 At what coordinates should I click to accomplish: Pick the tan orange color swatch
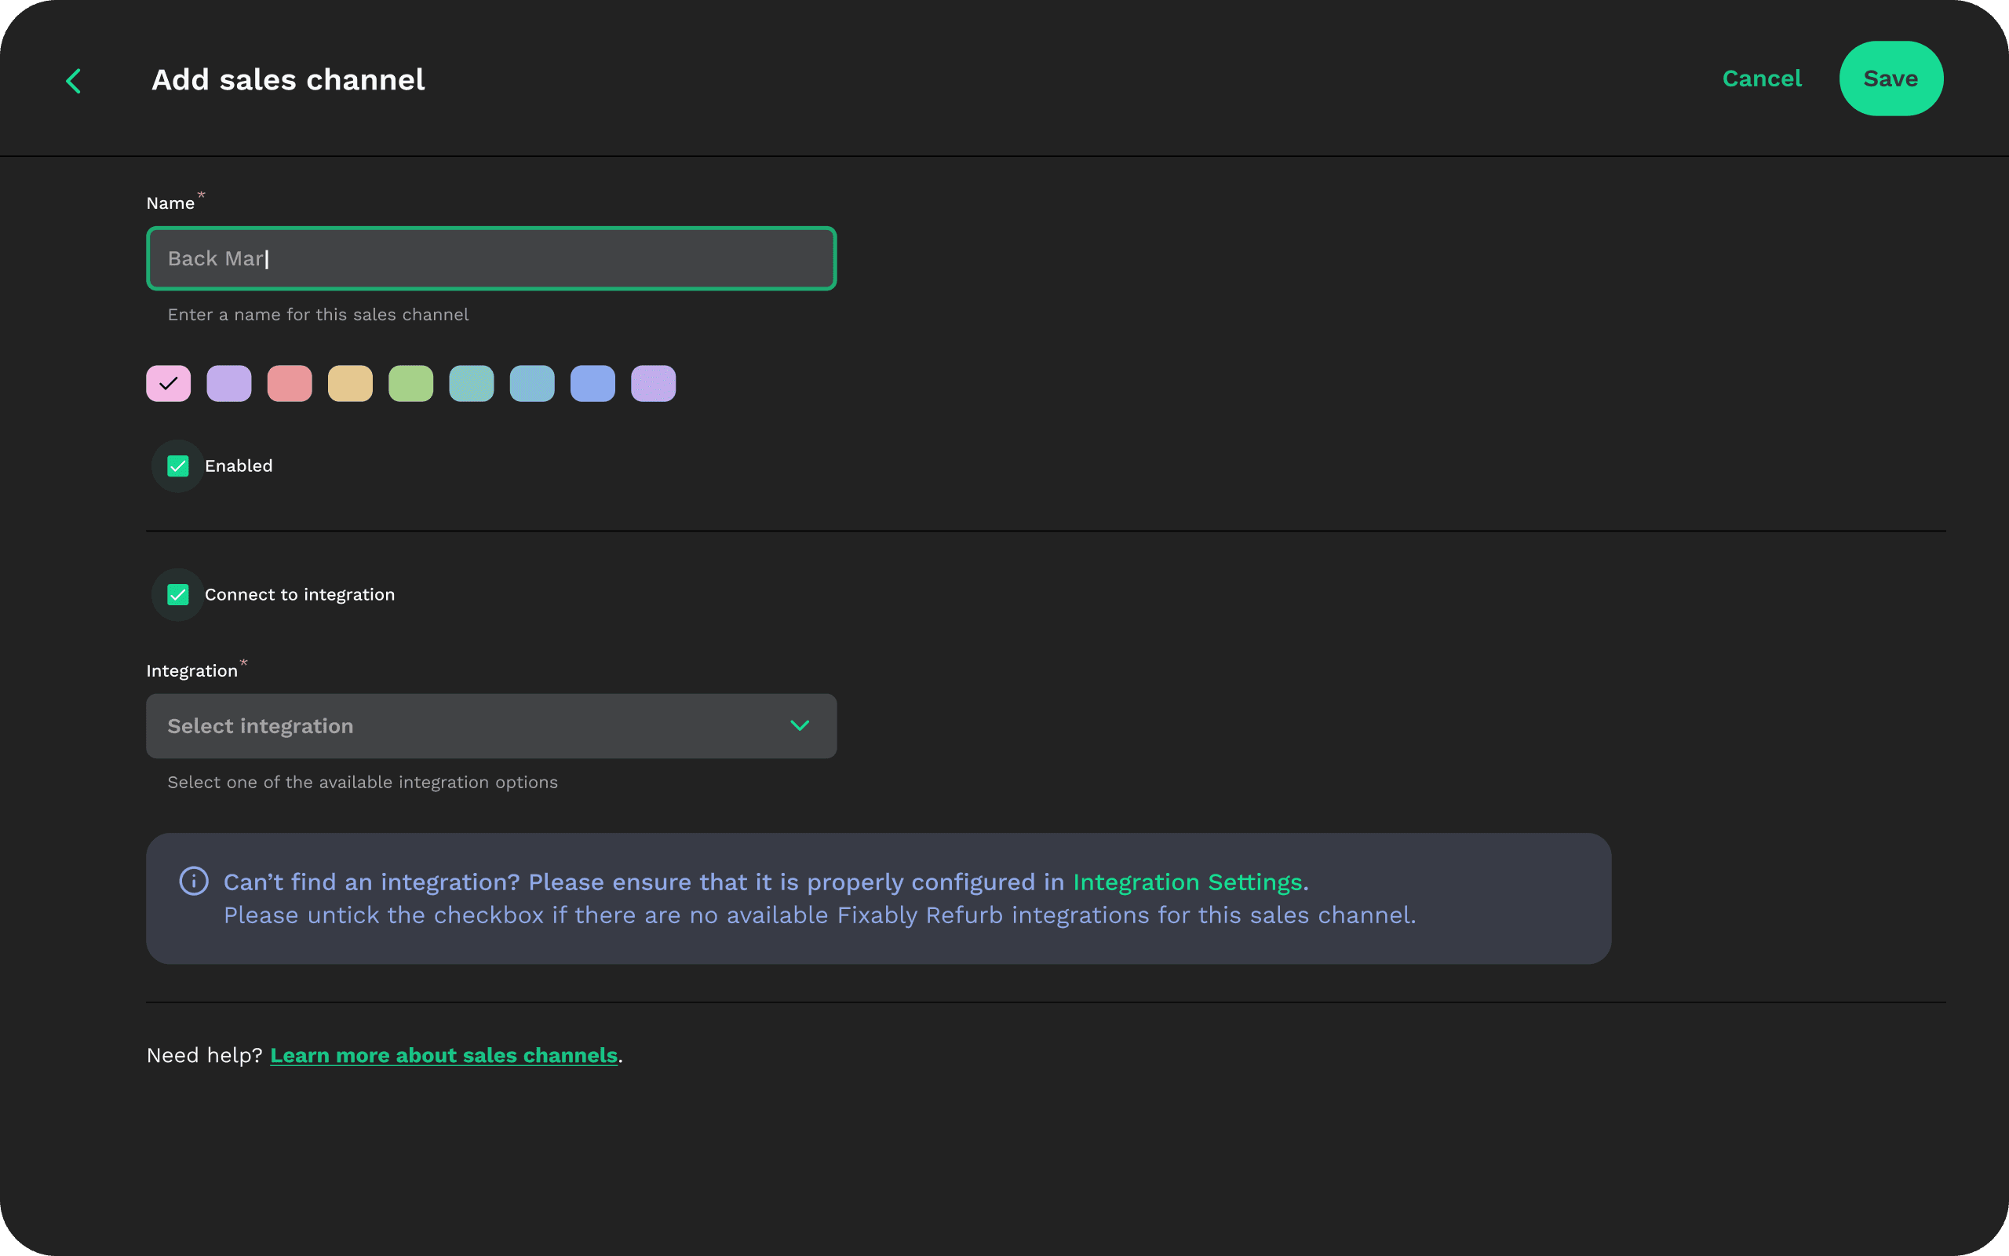coord(350,384)
